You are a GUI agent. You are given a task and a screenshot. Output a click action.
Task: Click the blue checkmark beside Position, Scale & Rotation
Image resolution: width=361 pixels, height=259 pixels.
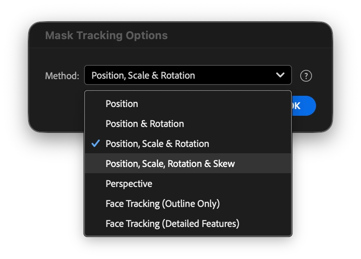point(96,144)
